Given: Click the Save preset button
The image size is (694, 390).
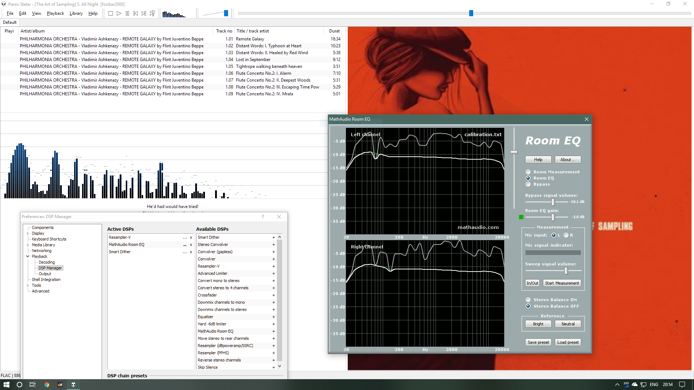Looking at the screenshot, I should click(537, 342).
